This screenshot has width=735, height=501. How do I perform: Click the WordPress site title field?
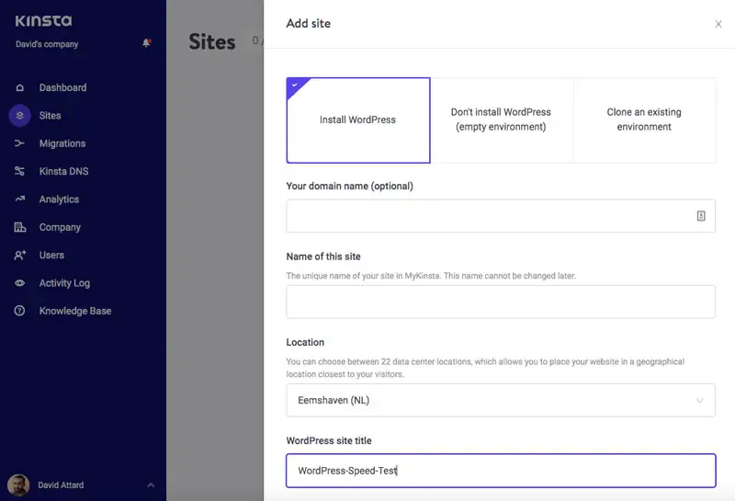coord(501,471)
